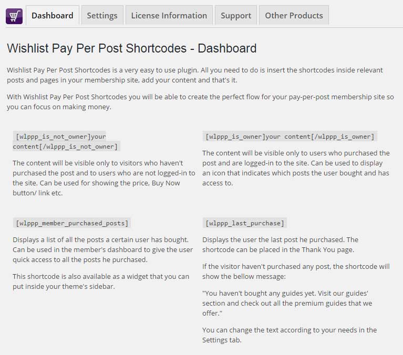Open the License Information tab
This screenshot has width=403, height=355.
pos(169,15)
